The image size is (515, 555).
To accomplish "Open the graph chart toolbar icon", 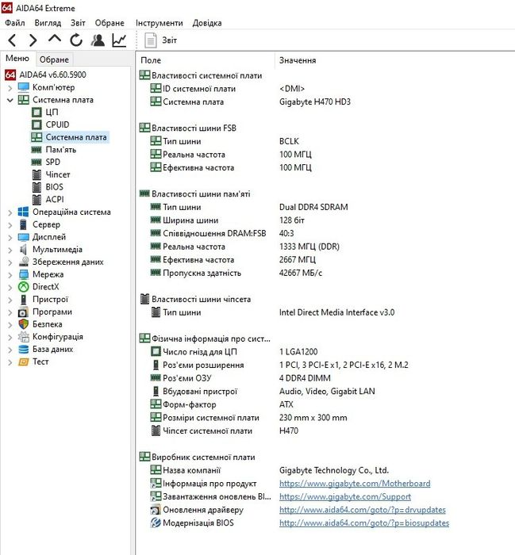I will click(119, 40).
